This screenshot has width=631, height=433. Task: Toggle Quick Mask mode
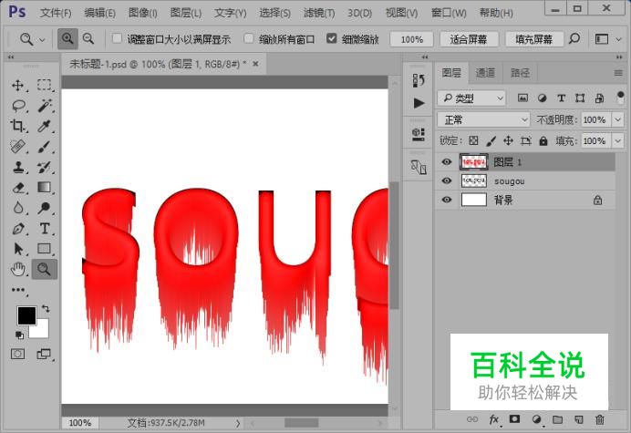click(17, 354)
